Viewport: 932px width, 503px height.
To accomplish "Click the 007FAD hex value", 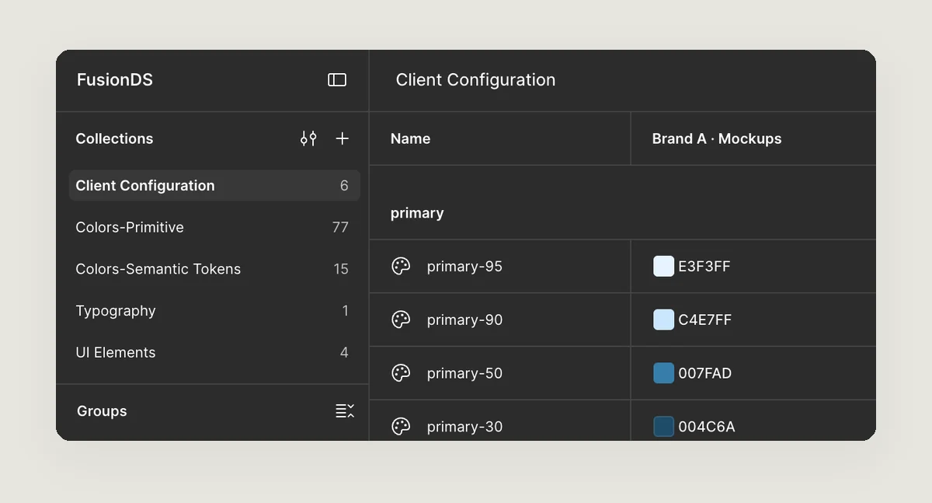I will [705, 373].
